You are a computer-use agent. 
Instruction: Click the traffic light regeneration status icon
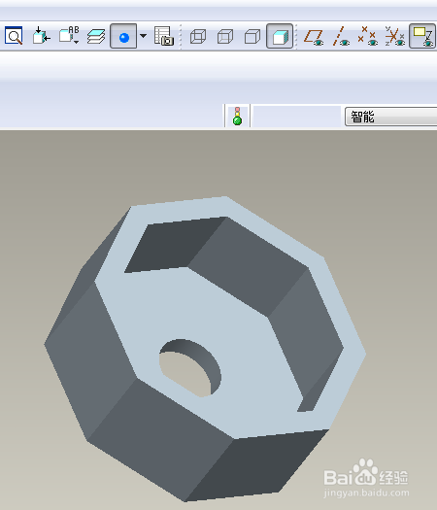pyautogui.click(x=237, y=116)
